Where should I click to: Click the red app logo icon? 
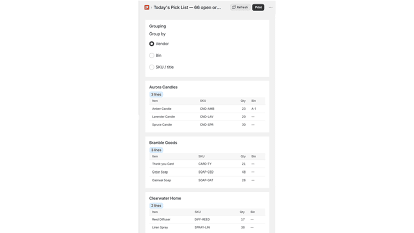coord(147,7)
